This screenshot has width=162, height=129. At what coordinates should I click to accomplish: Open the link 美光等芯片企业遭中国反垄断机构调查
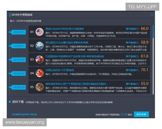pos(67,42)
